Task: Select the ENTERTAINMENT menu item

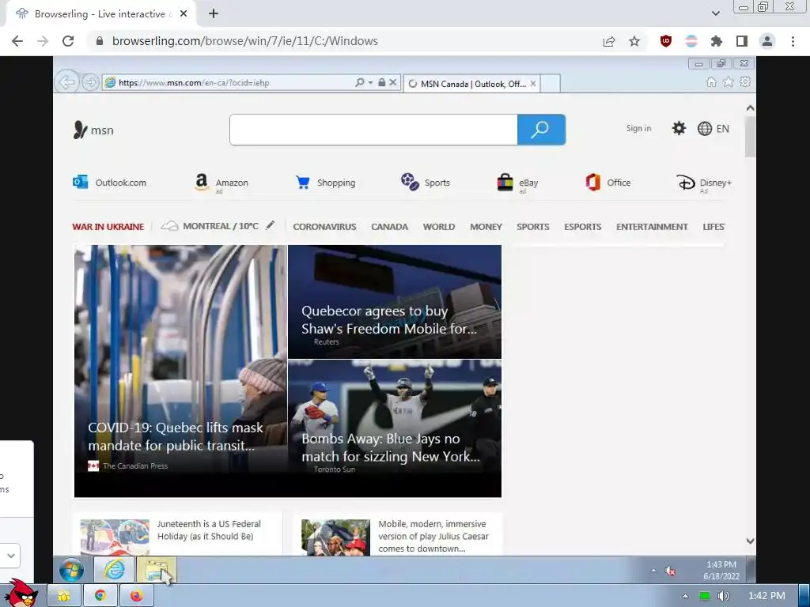Action: point(652,227)
